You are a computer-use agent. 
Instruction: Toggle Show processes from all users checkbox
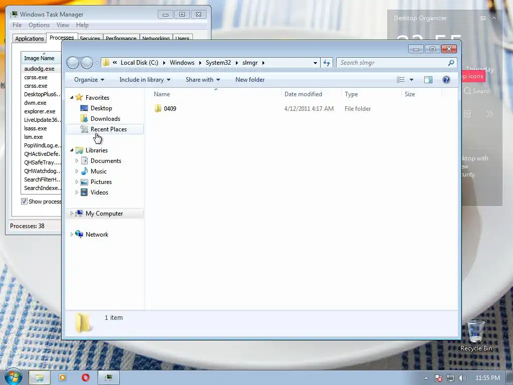tap(24, 202)
